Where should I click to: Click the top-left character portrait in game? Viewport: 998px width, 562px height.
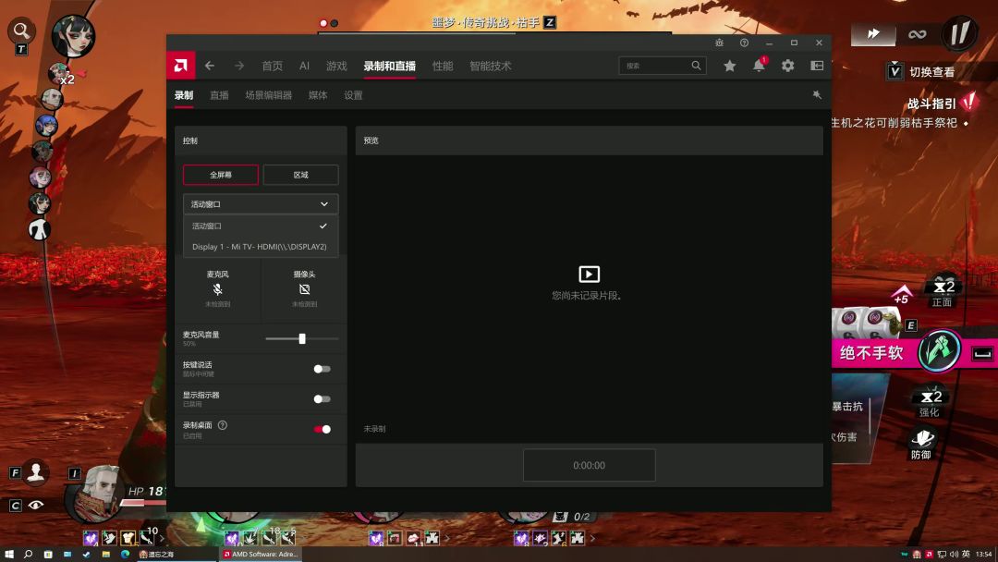tap(73, 36)
